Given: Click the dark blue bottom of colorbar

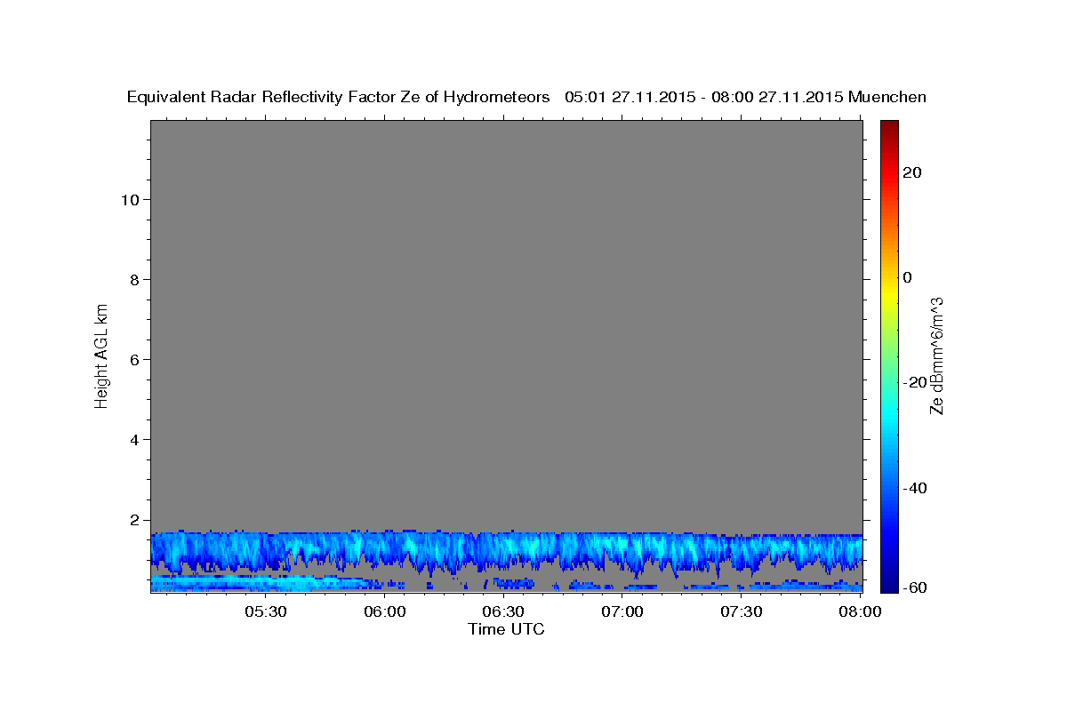Looking at the screenshot, I should point(889,579).
